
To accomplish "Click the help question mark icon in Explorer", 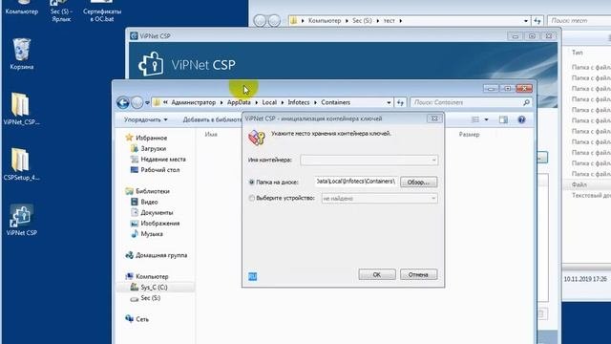I will tap(522, 119).
